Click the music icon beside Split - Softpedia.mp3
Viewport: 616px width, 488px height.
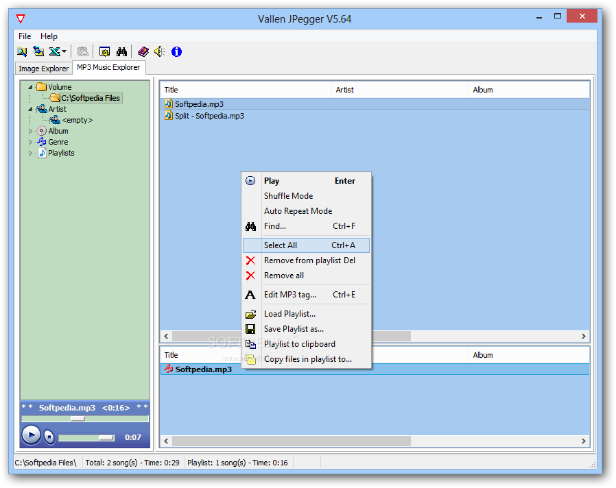(x=169, y=115)
